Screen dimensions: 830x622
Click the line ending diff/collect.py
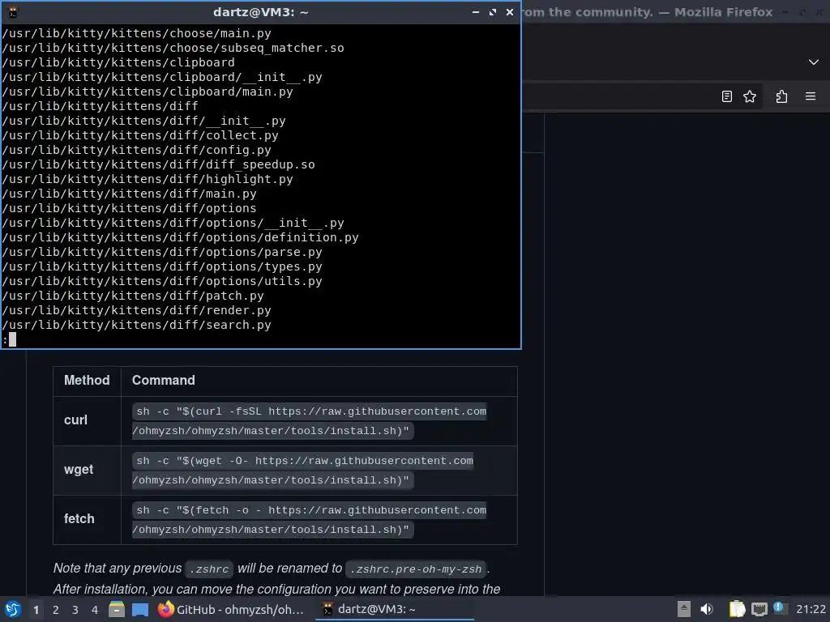[x=140, y=135]
